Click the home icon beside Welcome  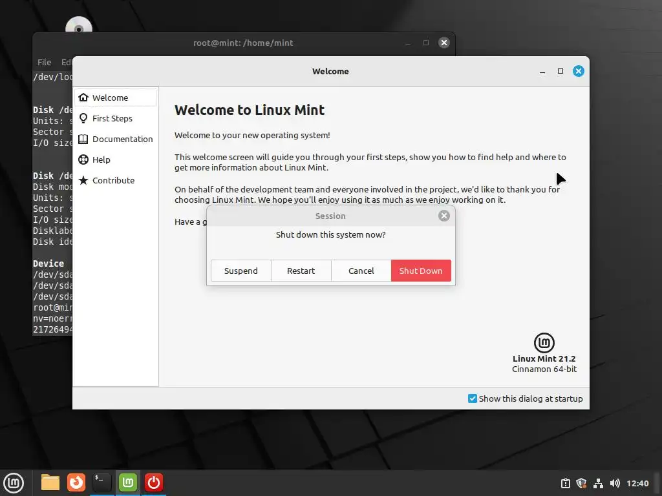83,98
